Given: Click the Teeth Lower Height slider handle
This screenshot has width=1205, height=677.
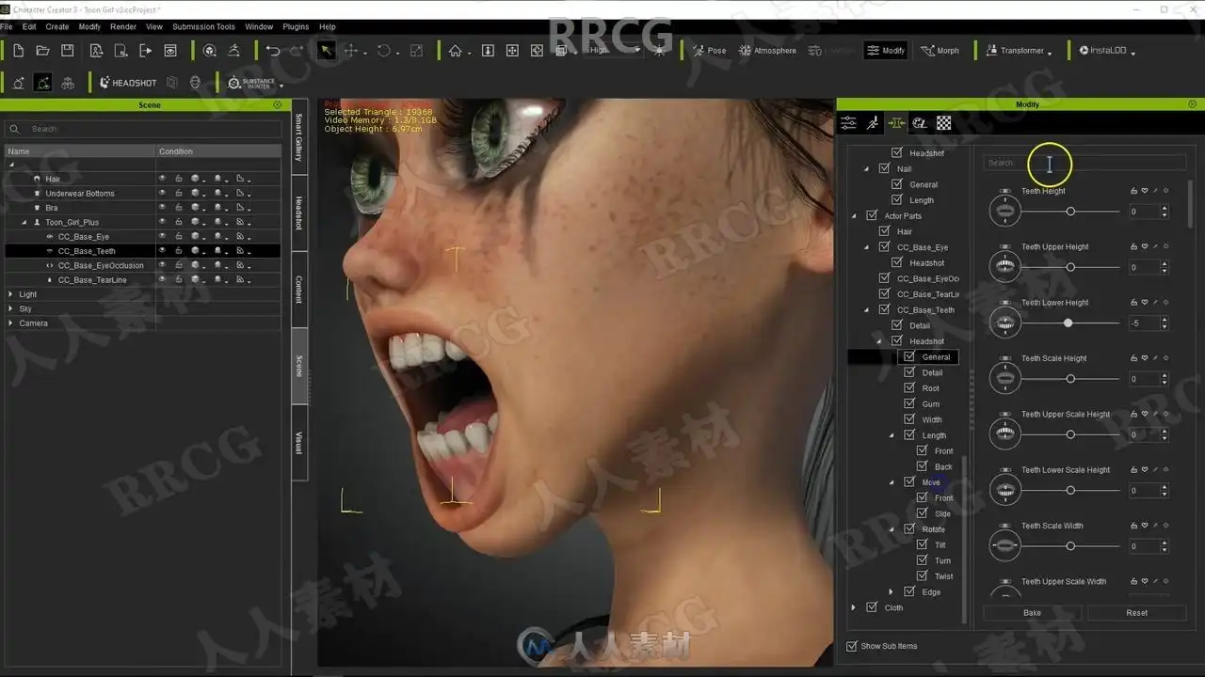Looking at the screenshot, I should coord(1068,323).
